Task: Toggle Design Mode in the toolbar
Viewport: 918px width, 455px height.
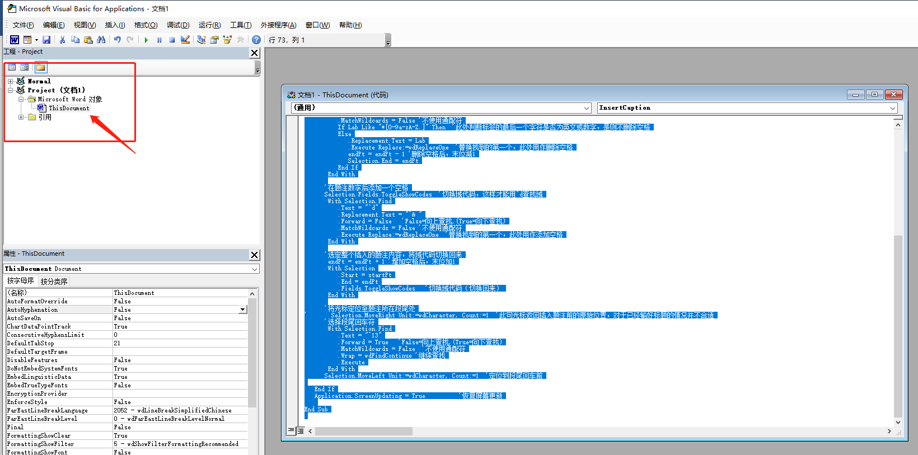Action: point(185,40)
